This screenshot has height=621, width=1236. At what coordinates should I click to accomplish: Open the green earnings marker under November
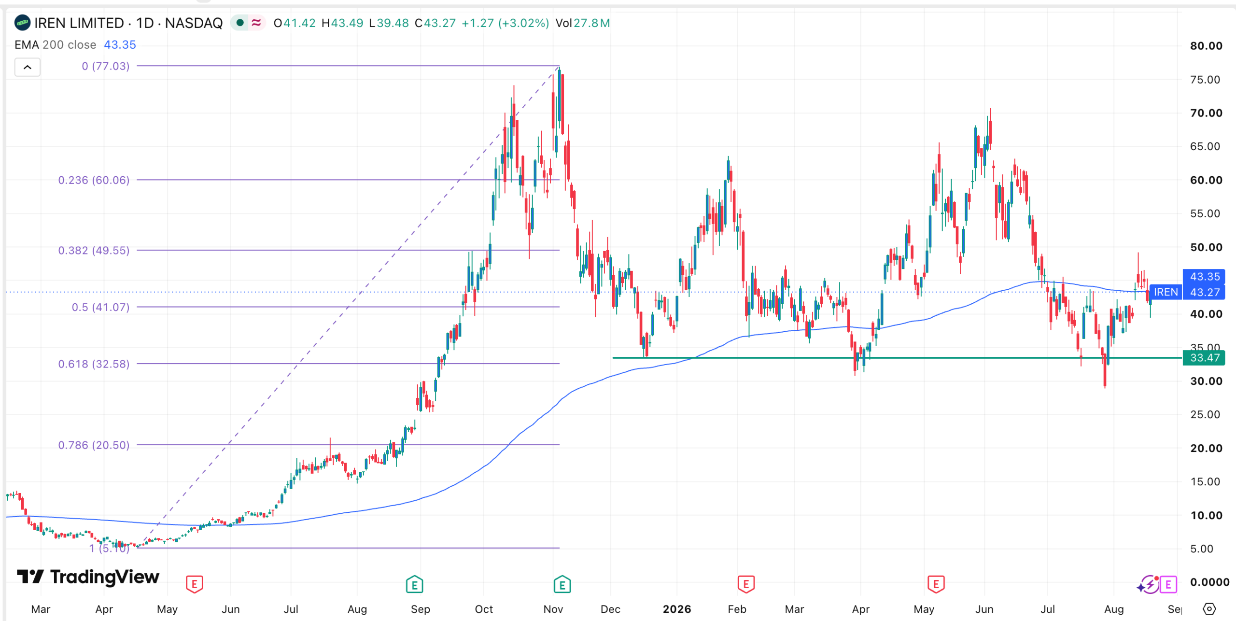tap(562, 585)
